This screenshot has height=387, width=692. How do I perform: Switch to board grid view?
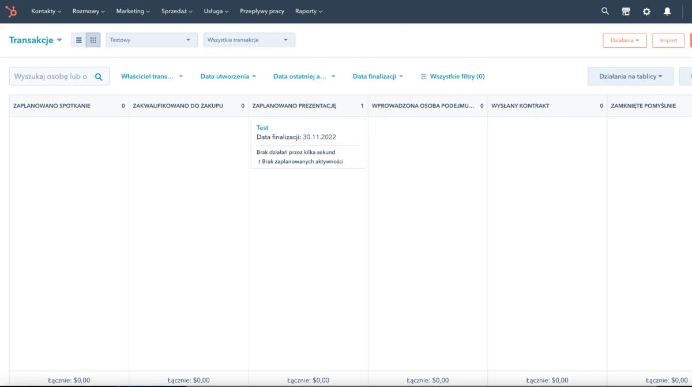coord(93,40)
